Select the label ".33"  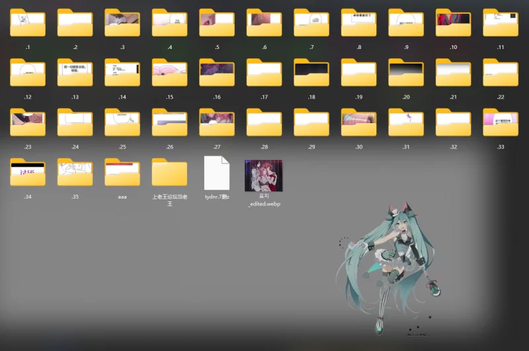[501, 147]
